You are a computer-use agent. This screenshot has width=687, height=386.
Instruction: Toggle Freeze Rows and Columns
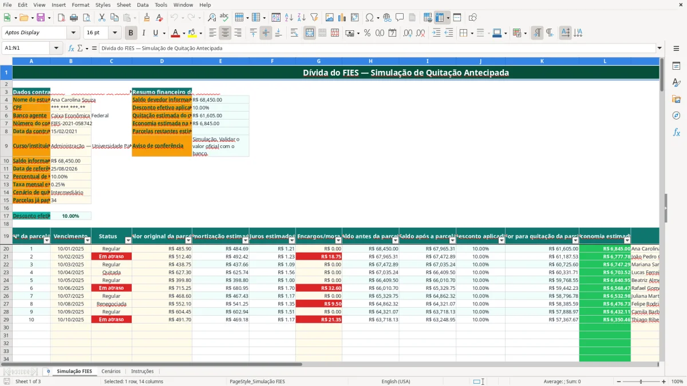[x=440, y=18]
